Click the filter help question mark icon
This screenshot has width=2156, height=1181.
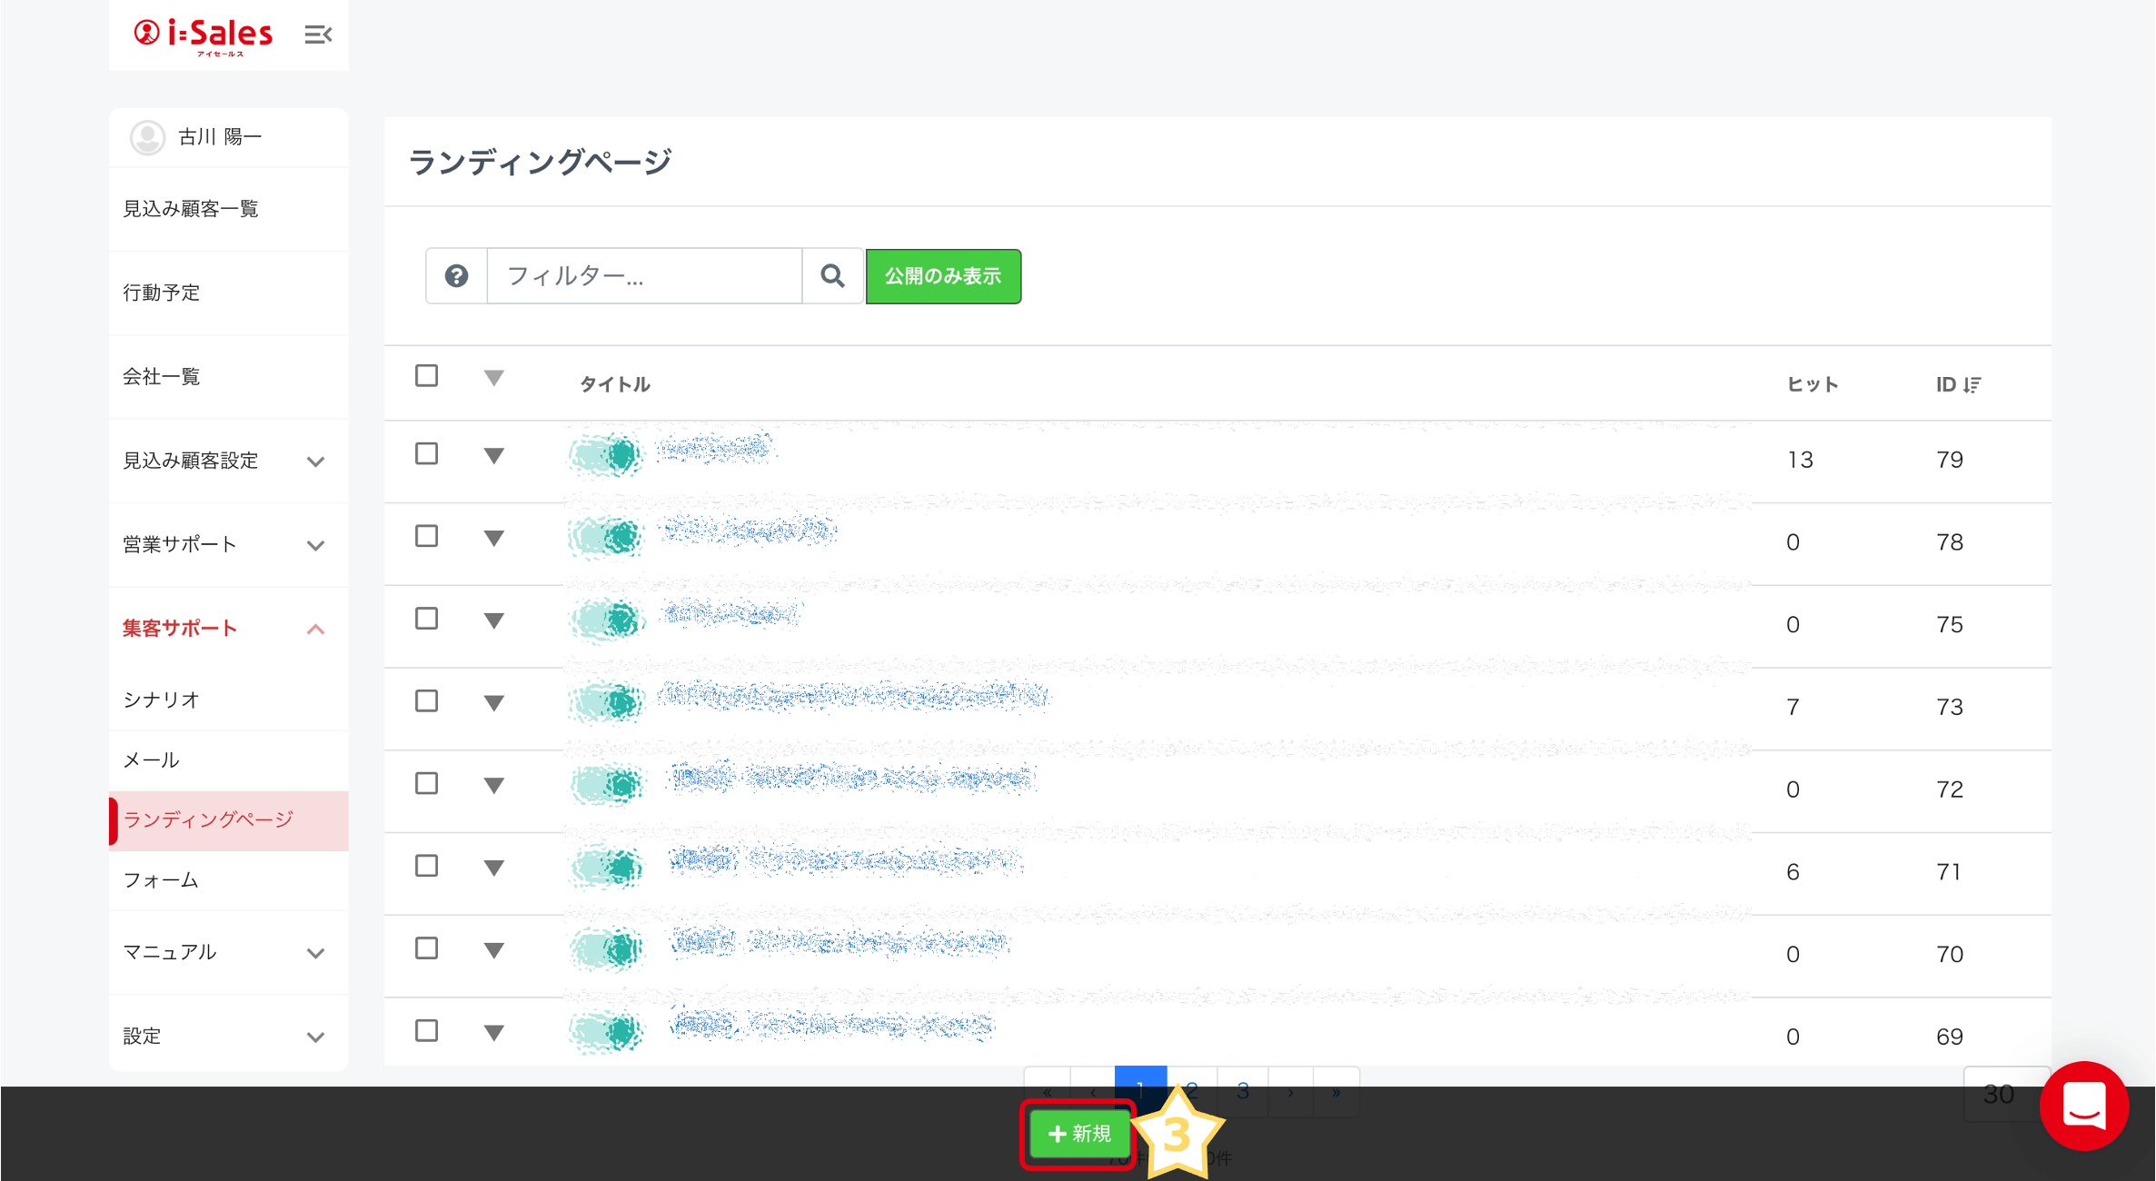[456, 276]
